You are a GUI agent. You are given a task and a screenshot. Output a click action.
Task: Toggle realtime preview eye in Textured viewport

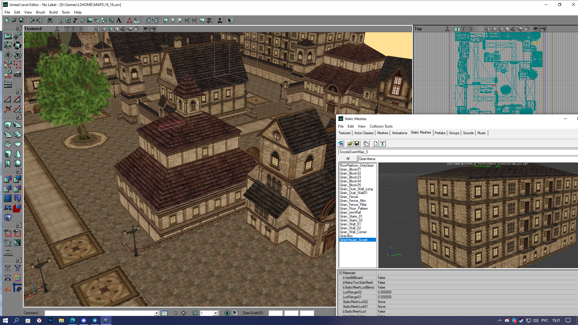146,29
